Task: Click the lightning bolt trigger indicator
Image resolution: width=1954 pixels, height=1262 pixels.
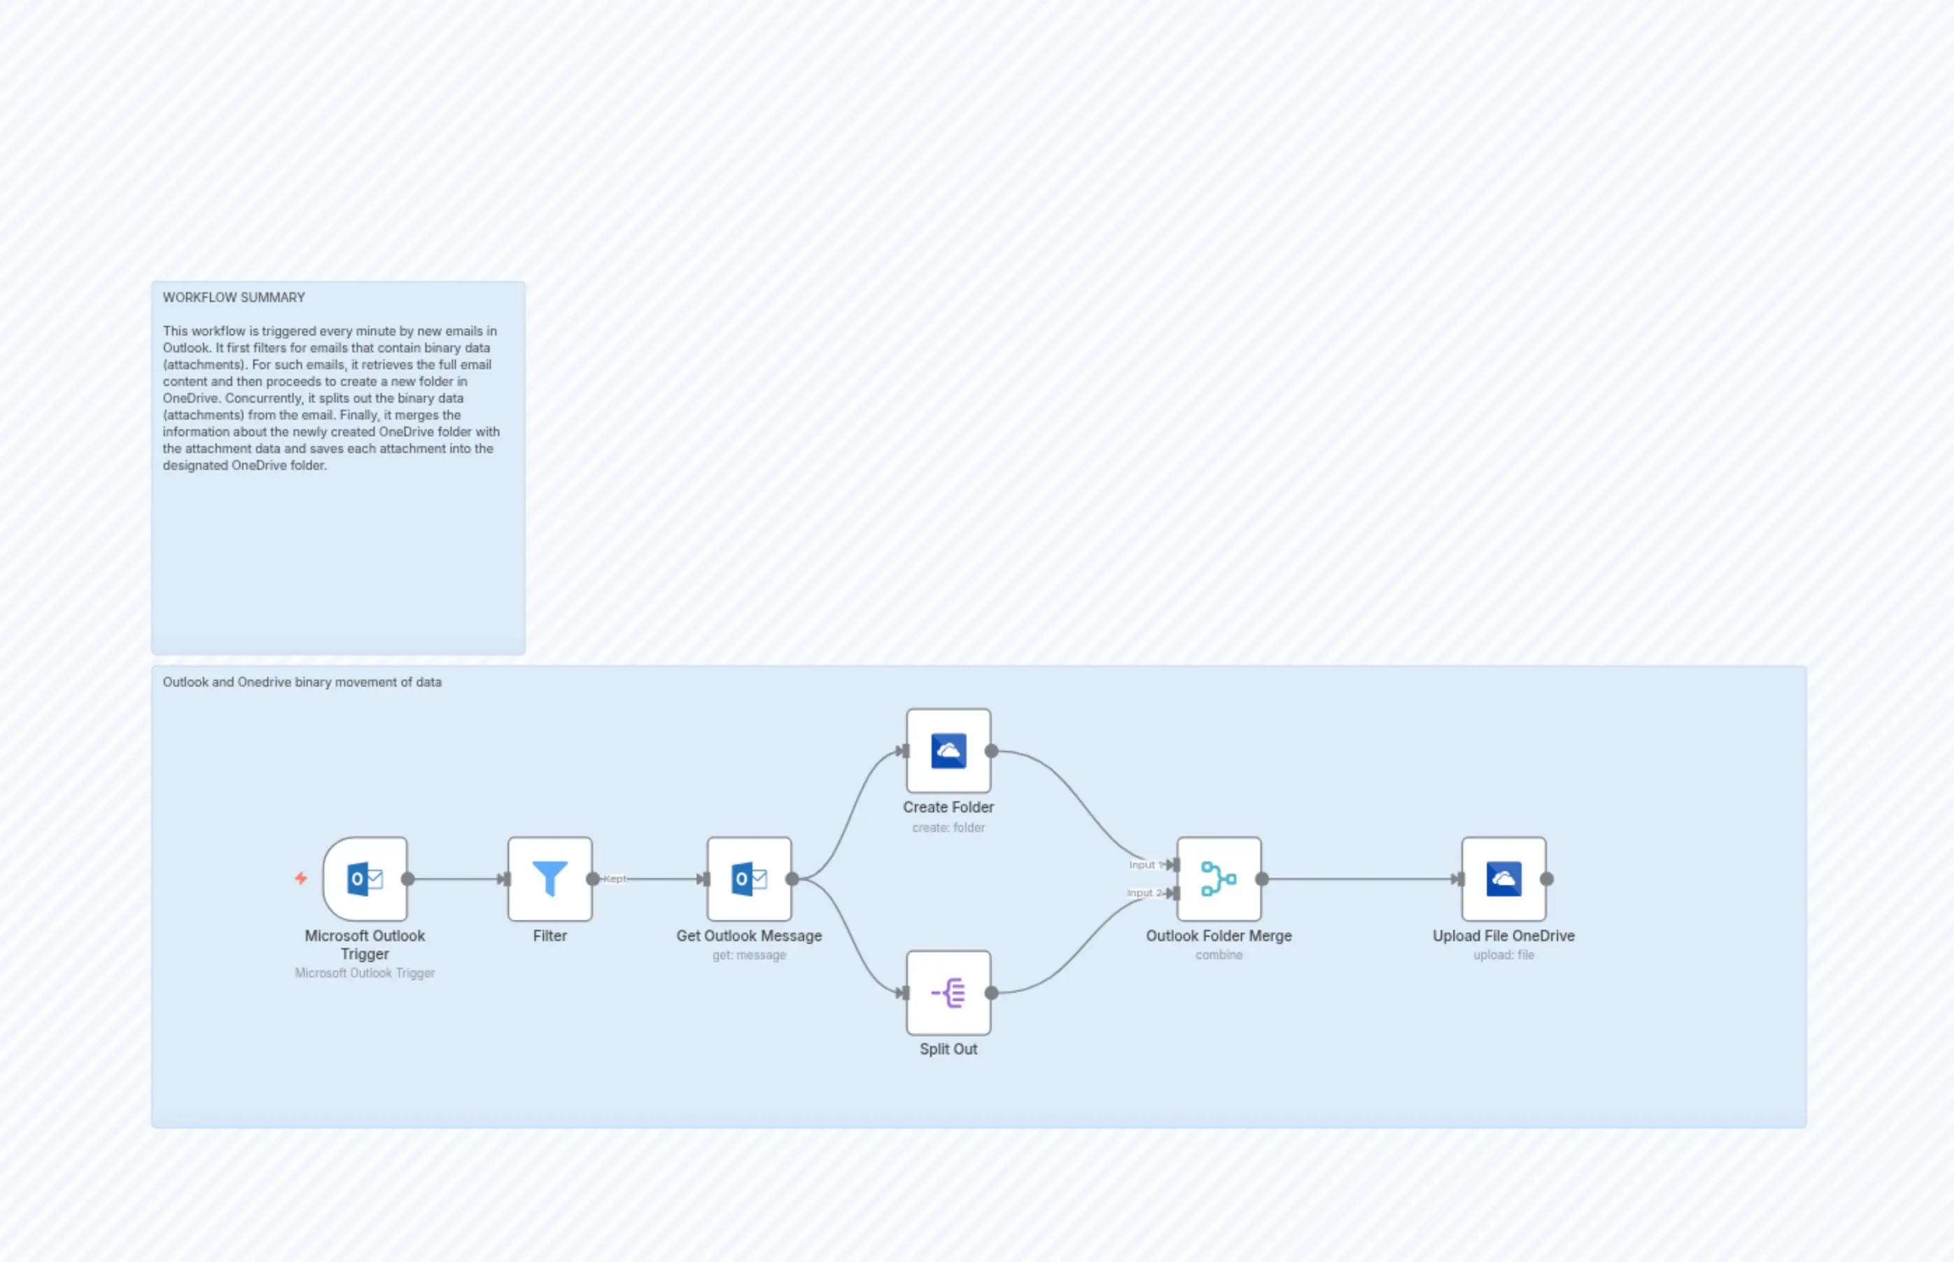Action: [301, 877]
